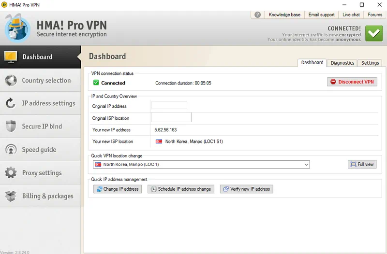Click the Version 2.8.24.0 label
Image resolution: width=387 pixels, height=254 pixels.
[x=15, y=252]
